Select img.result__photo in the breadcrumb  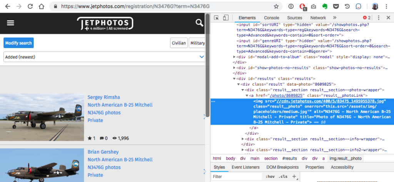click(346, 159)
